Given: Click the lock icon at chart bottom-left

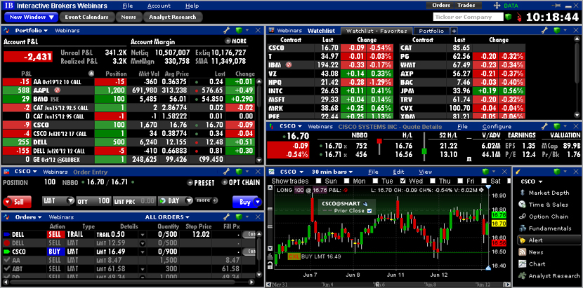Looking at the screenshot, I should 270,265.
